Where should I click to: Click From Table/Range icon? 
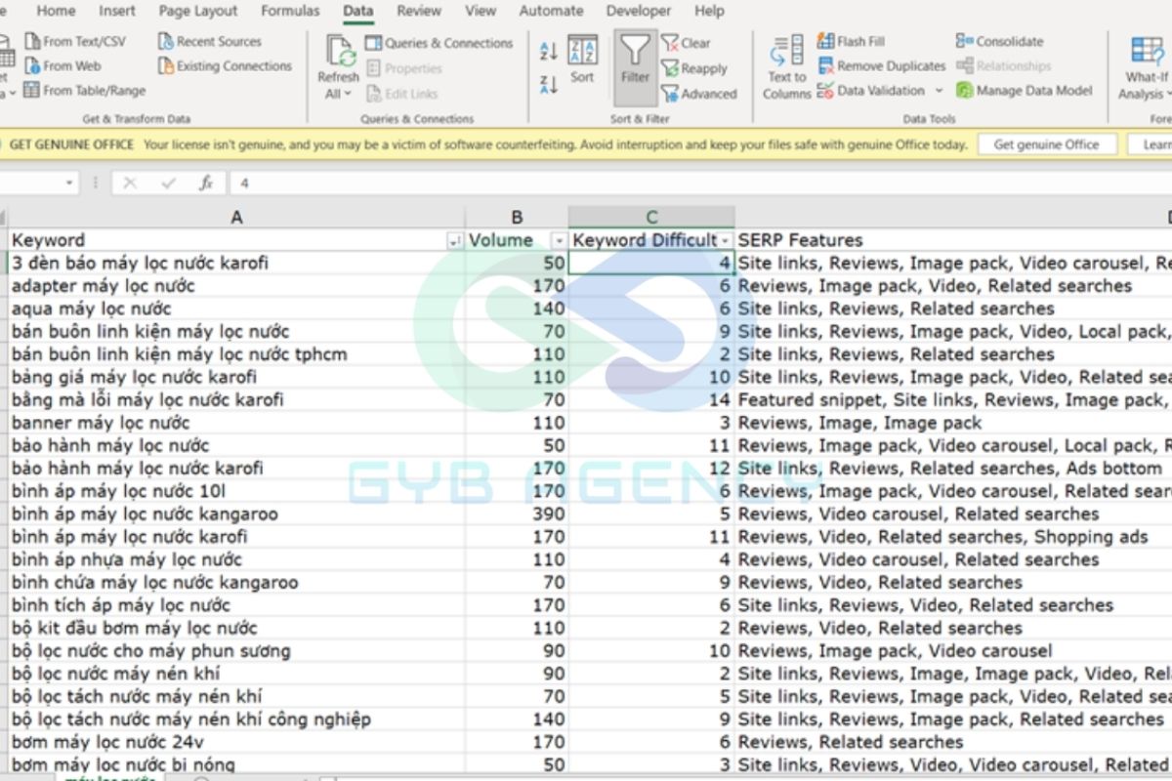tap(32, 91)
